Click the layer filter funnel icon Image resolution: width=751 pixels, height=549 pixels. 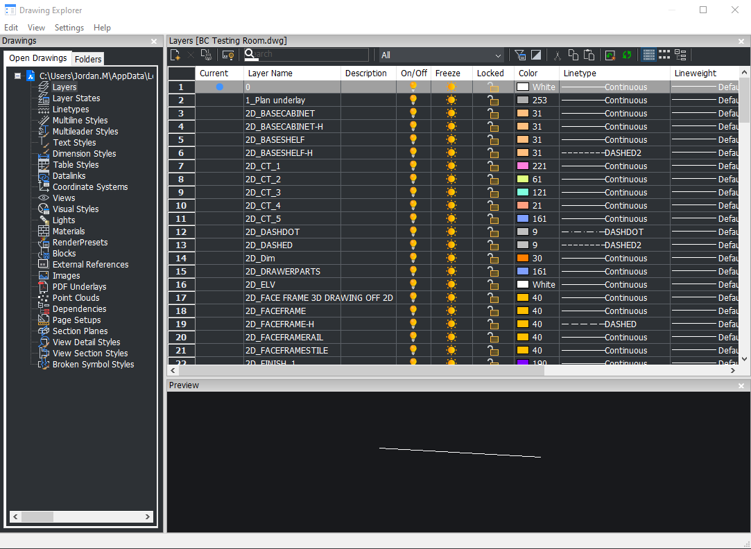(x=520, y=55)
